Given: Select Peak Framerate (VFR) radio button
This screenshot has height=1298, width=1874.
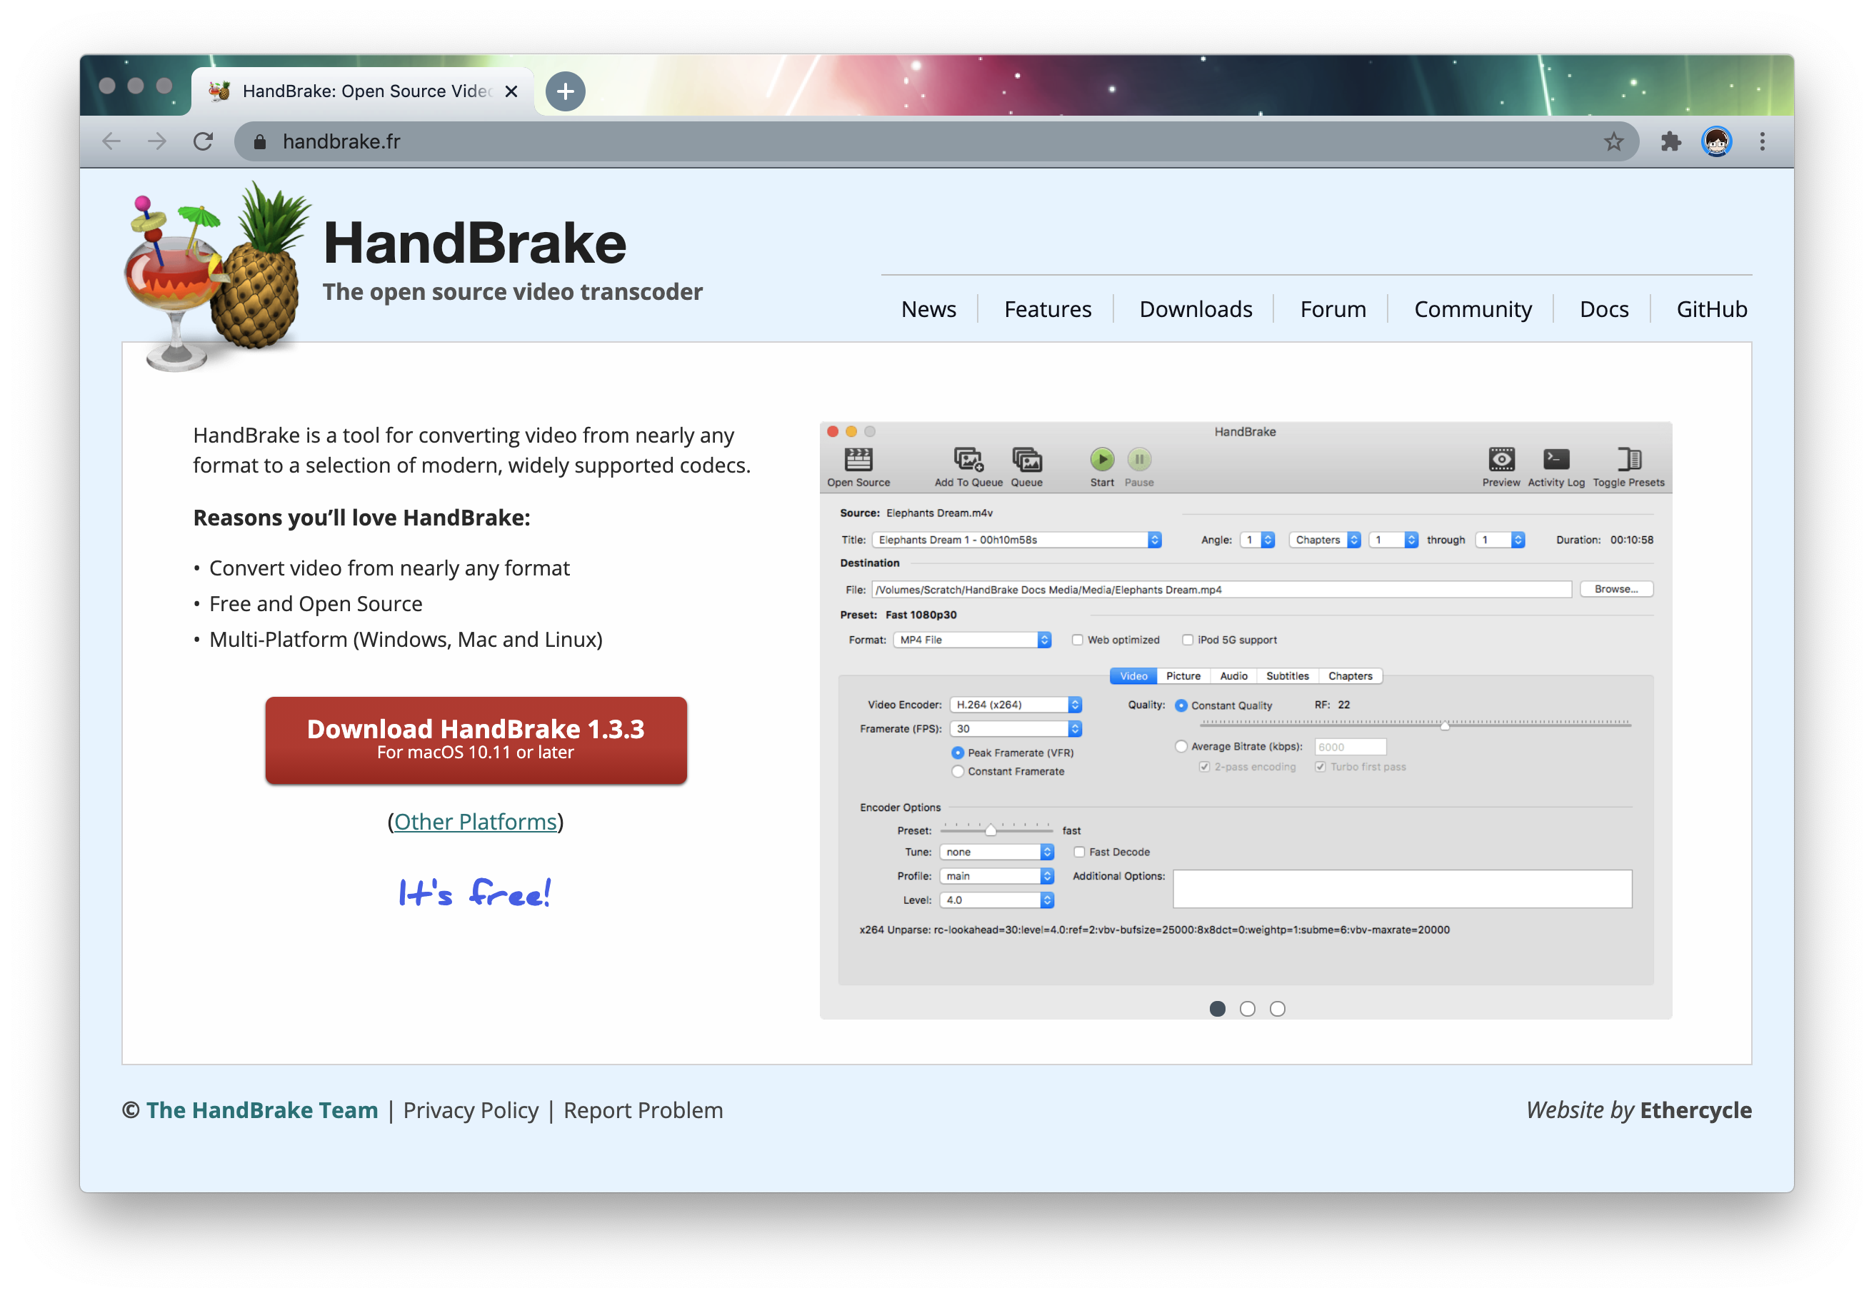Looking at the screenshot, I should (957, 753).
